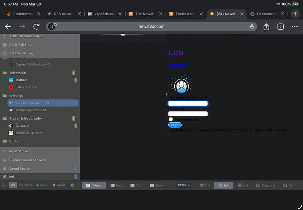Expand the STYLE dropdown

coord(184,185)
